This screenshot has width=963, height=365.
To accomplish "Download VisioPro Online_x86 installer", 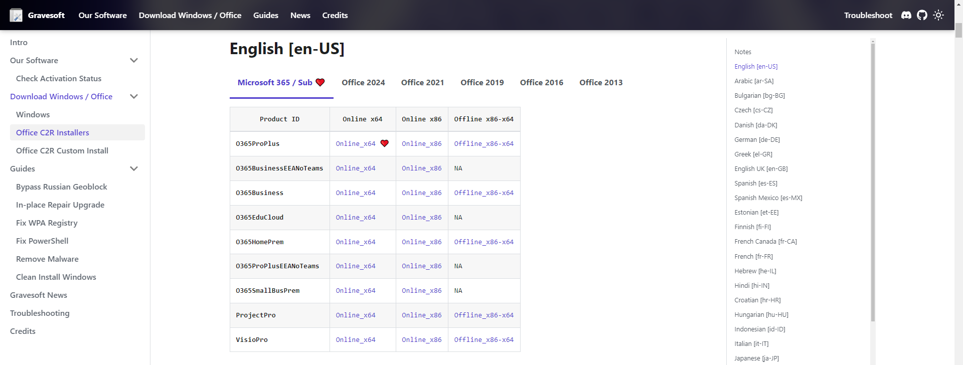I will point(421,340).
